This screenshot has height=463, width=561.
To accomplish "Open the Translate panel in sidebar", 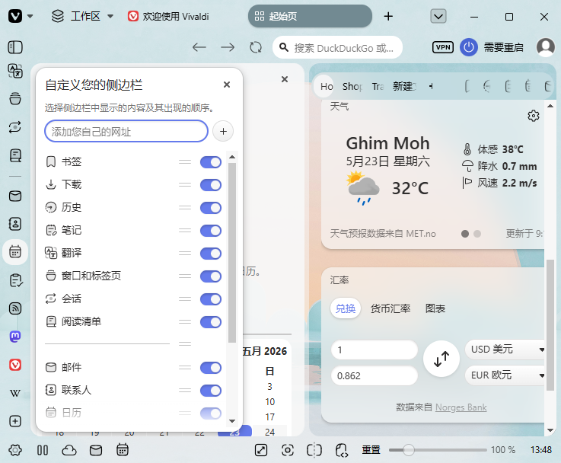I will click(x=15, y=71).
